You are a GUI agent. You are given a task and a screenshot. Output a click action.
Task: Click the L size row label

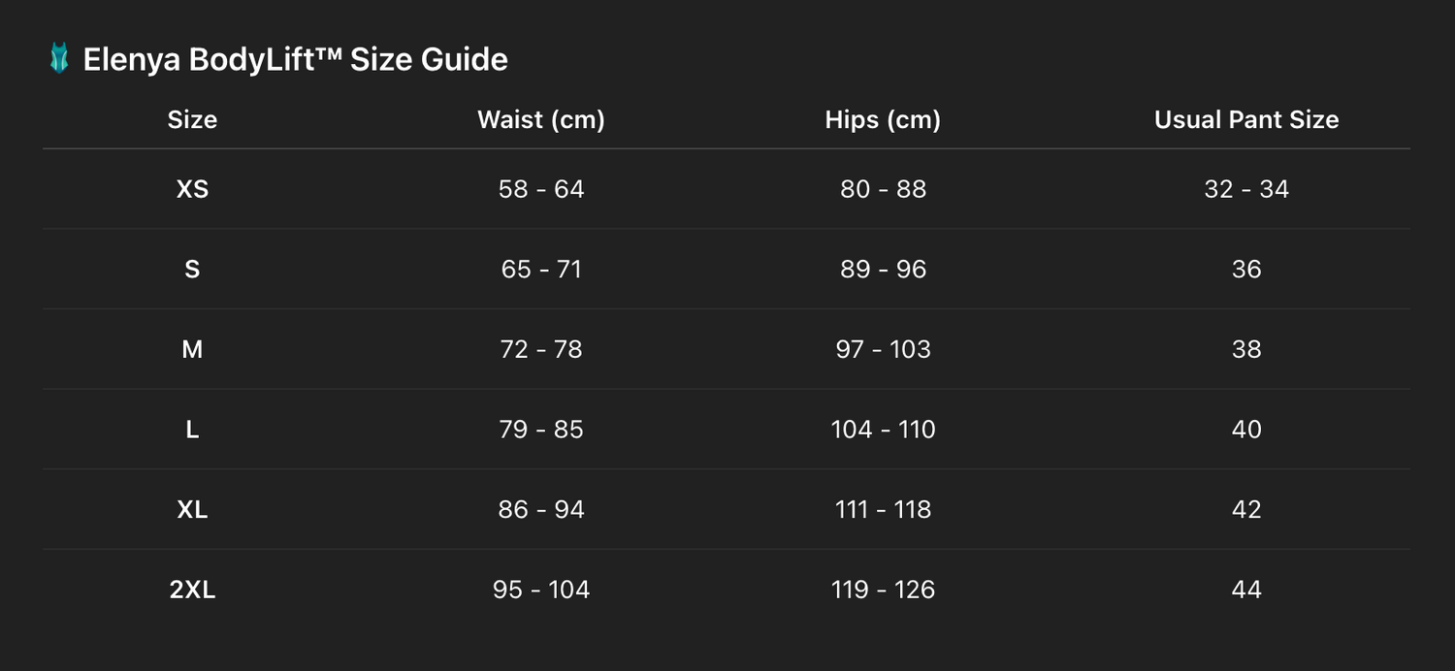pos(192,430)
